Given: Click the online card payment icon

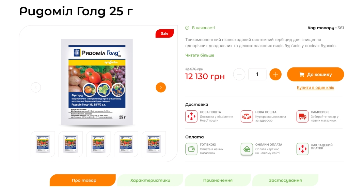Looking at the screenshot, I should [x=247, y=149].
